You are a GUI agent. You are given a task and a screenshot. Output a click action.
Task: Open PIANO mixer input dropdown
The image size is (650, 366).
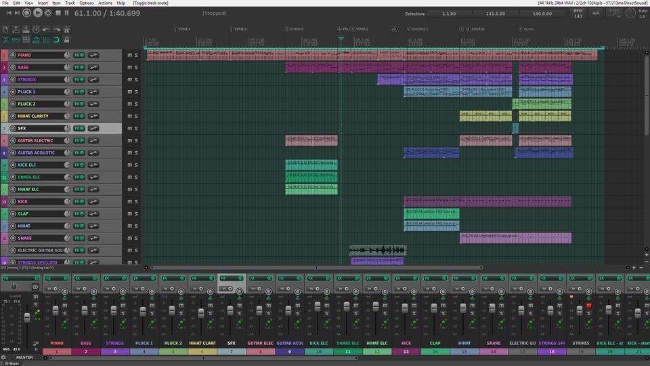52,289
